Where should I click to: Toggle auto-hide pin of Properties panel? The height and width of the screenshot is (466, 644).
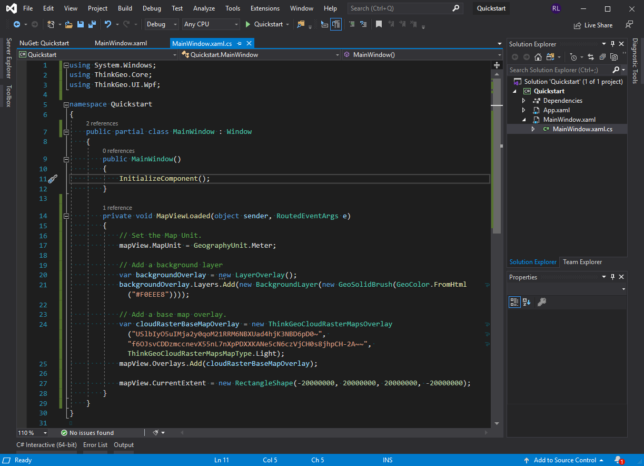(x=612, y=277)
